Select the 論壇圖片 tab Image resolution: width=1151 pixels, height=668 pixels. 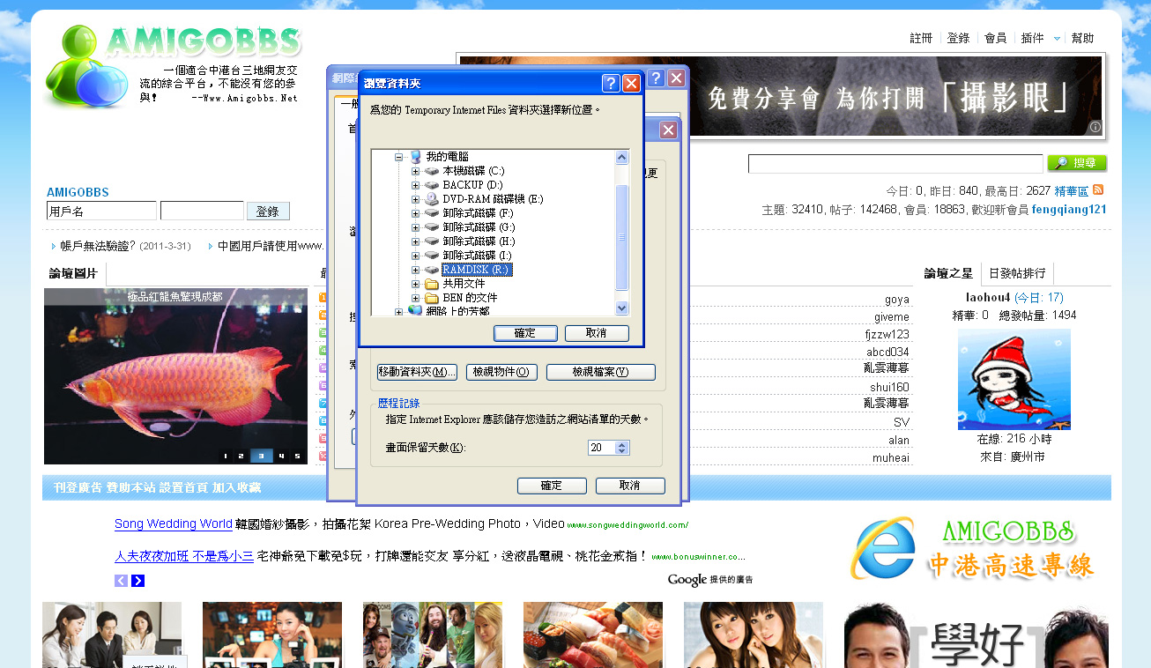[x=73, y=273]
